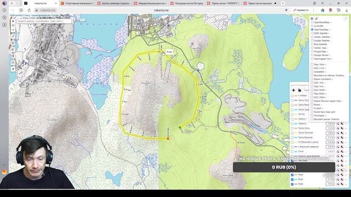Enable Mountain passes (Westra) overlay

pyautogui.click(x=312, y=119)
